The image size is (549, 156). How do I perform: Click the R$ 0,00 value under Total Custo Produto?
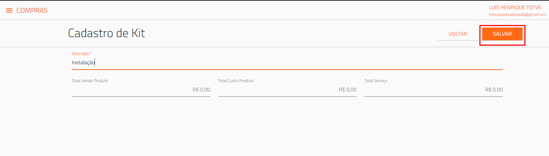[x=348, y=90]
